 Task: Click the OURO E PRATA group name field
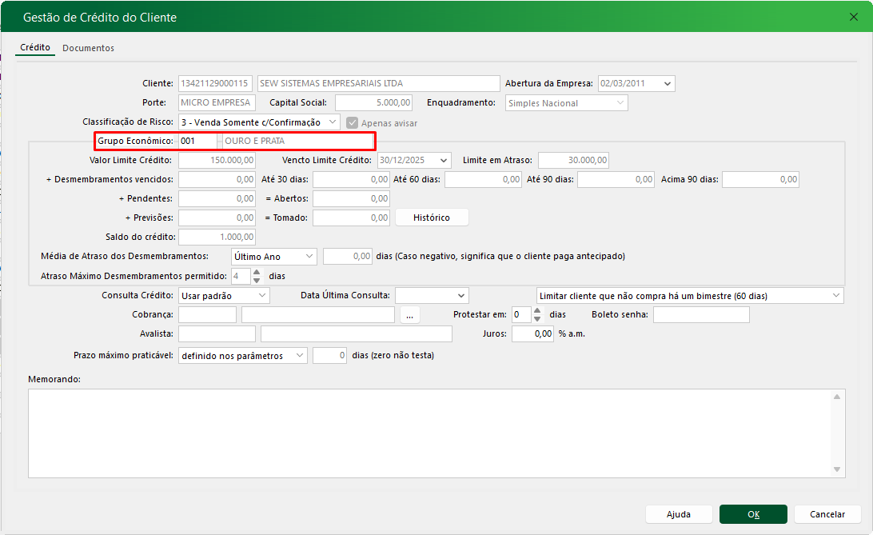pos(298,142)
